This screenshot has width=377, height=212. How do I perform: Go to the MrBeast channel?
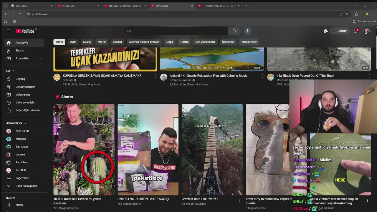[24, 139]
